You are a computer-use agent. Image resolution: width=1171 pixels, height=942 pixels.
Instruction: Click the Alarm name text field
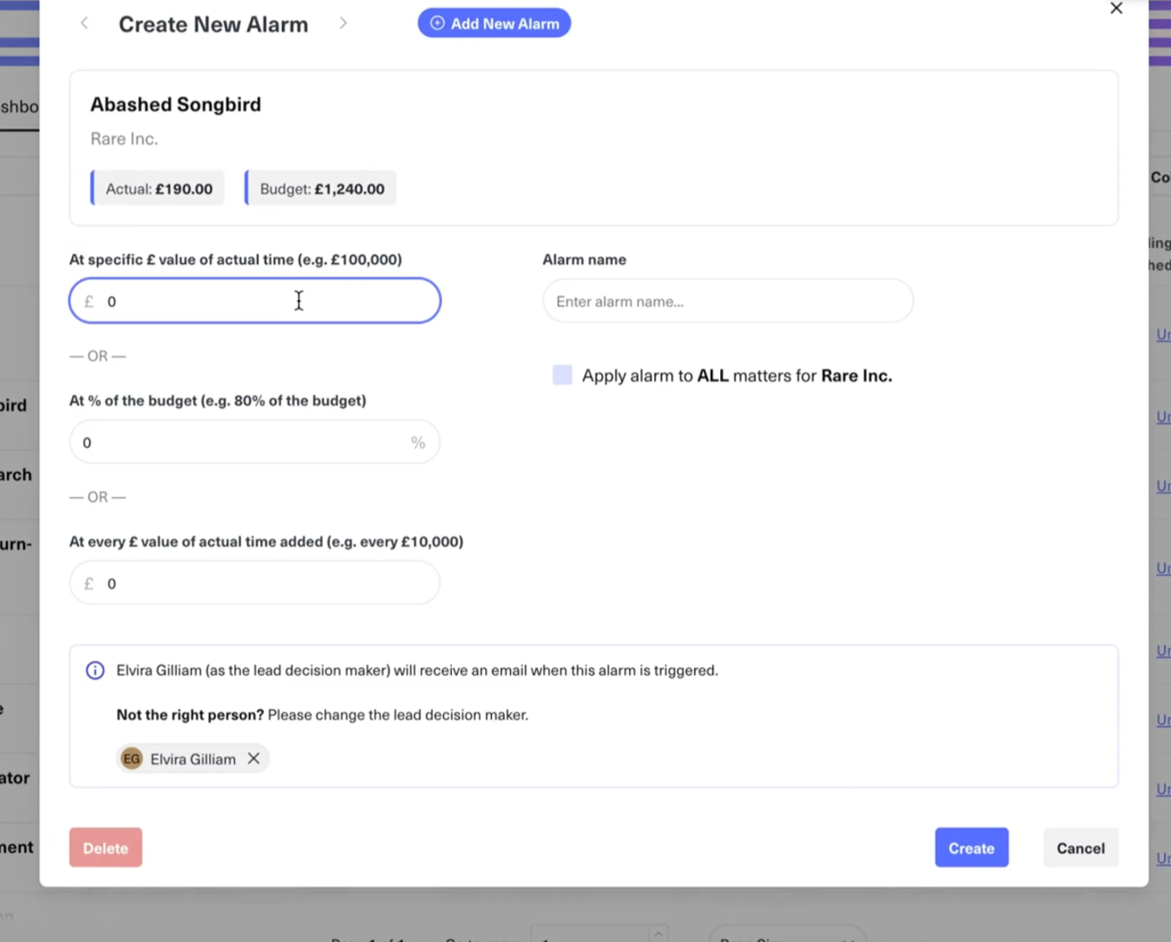(727, 301)
